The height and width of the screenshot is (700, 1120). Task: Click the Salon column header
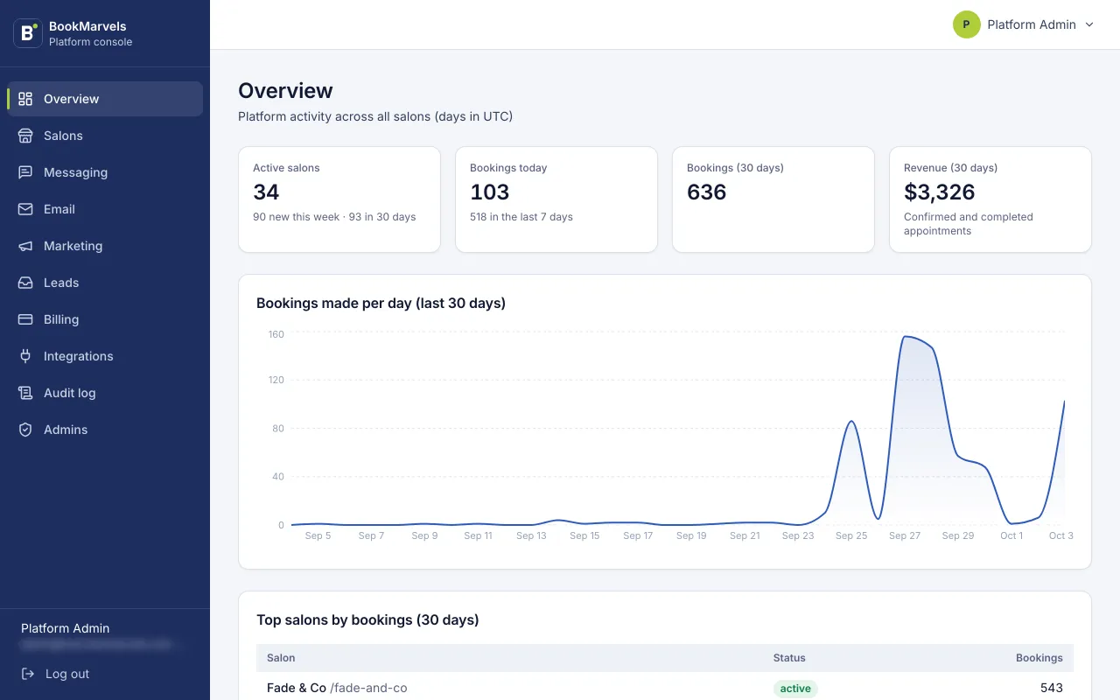point(281,658)
